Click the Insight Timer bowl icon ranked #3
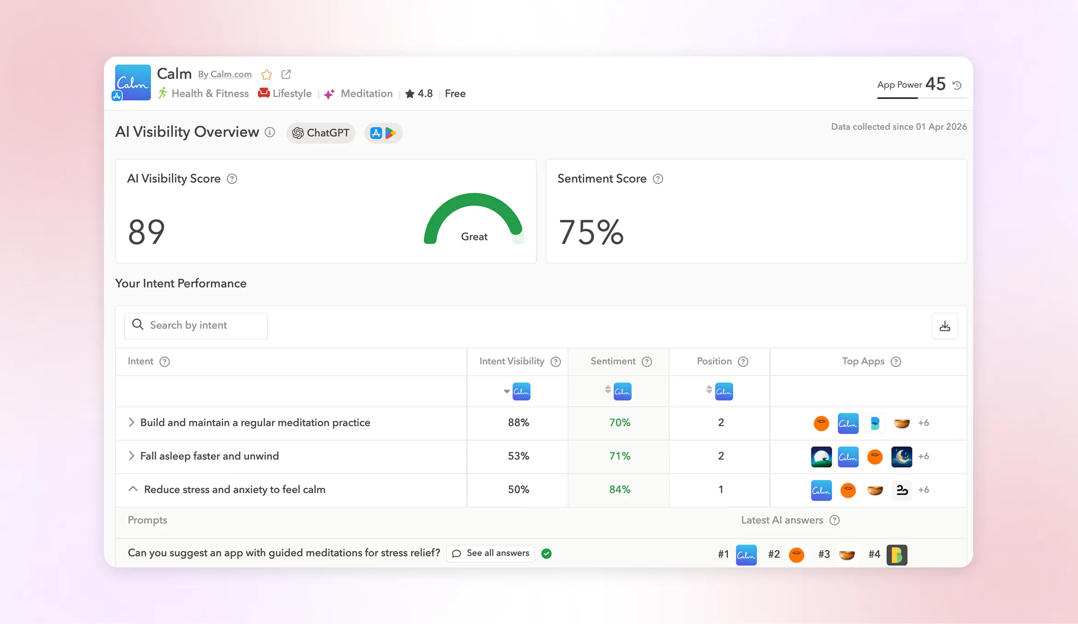 pos(847,554)
